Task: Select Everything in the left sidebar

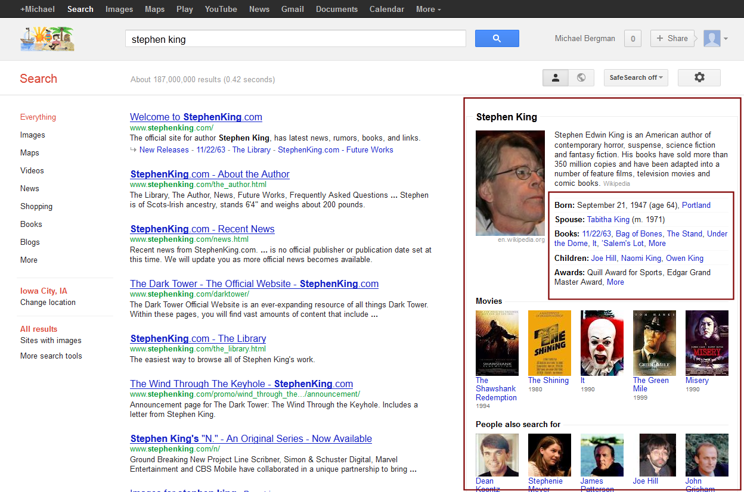Action: [38, 117]
